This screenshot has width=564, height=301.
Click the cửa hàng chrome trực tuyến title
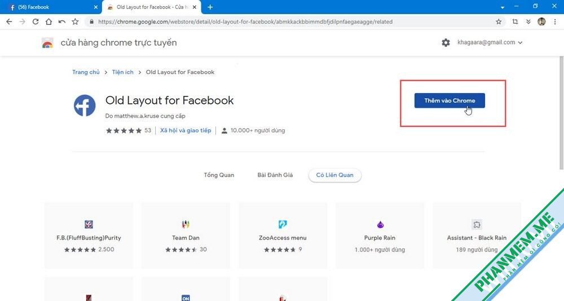coord(118,42)
